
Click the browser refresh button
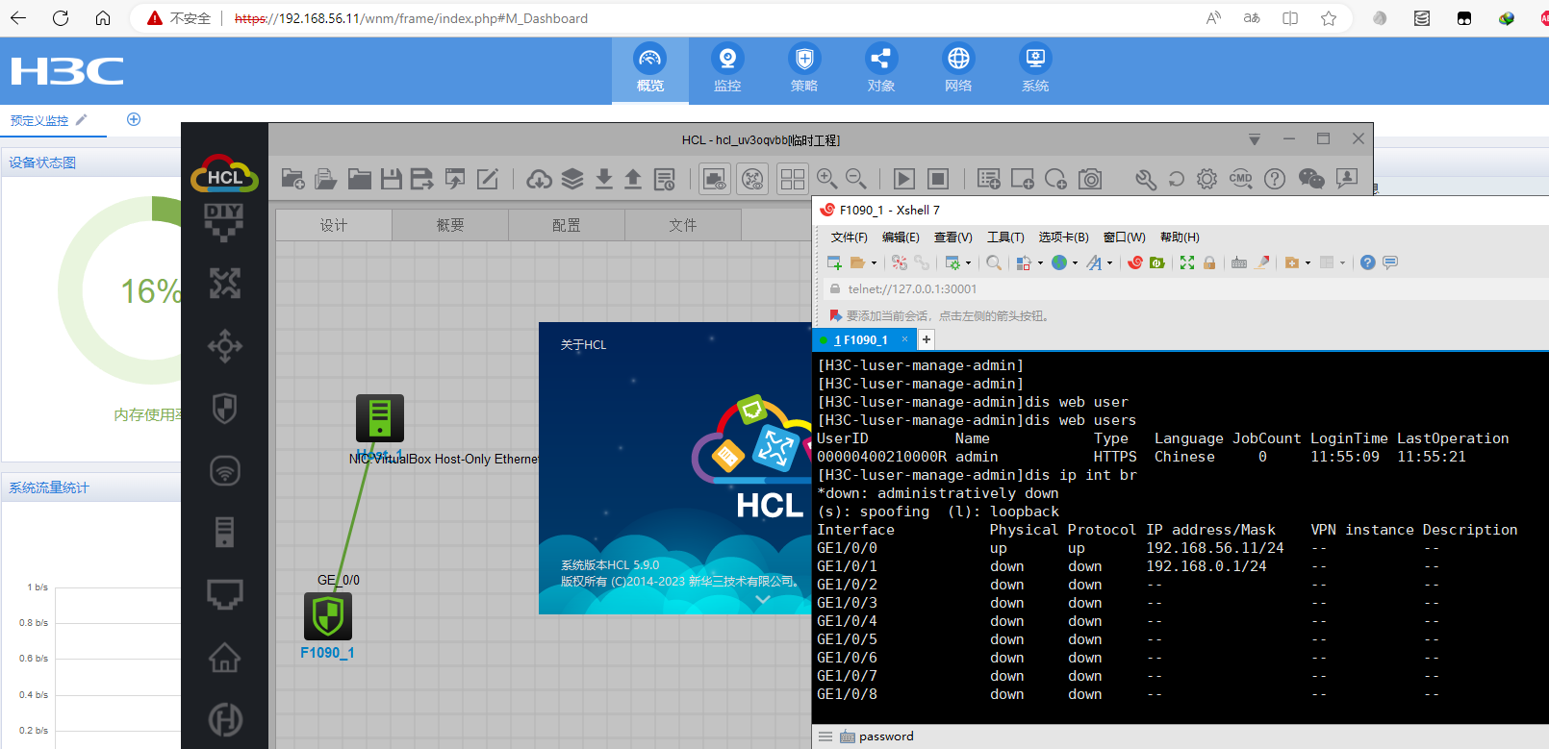[61, 18]
